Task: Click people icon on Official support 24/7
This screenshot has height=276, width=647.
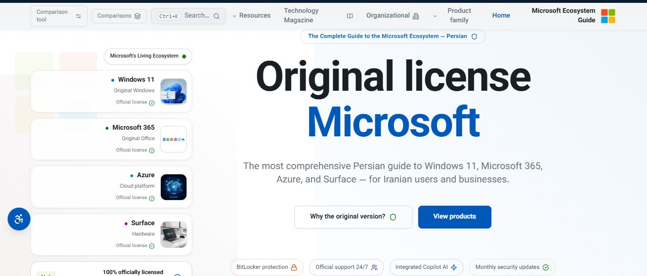Action: coord(374,267)
